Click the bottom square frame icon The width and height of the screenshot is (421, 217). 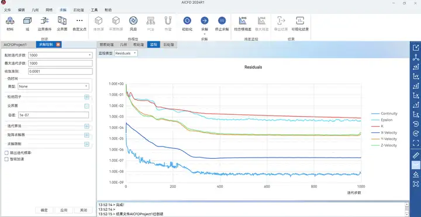(416, 184)
